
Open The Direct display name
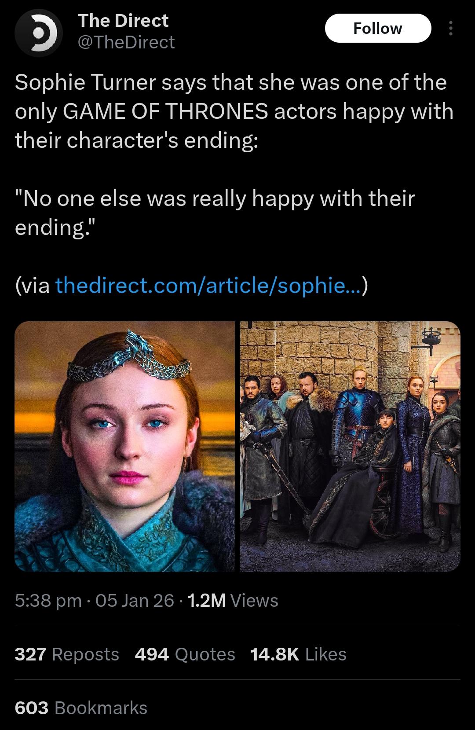123,21
